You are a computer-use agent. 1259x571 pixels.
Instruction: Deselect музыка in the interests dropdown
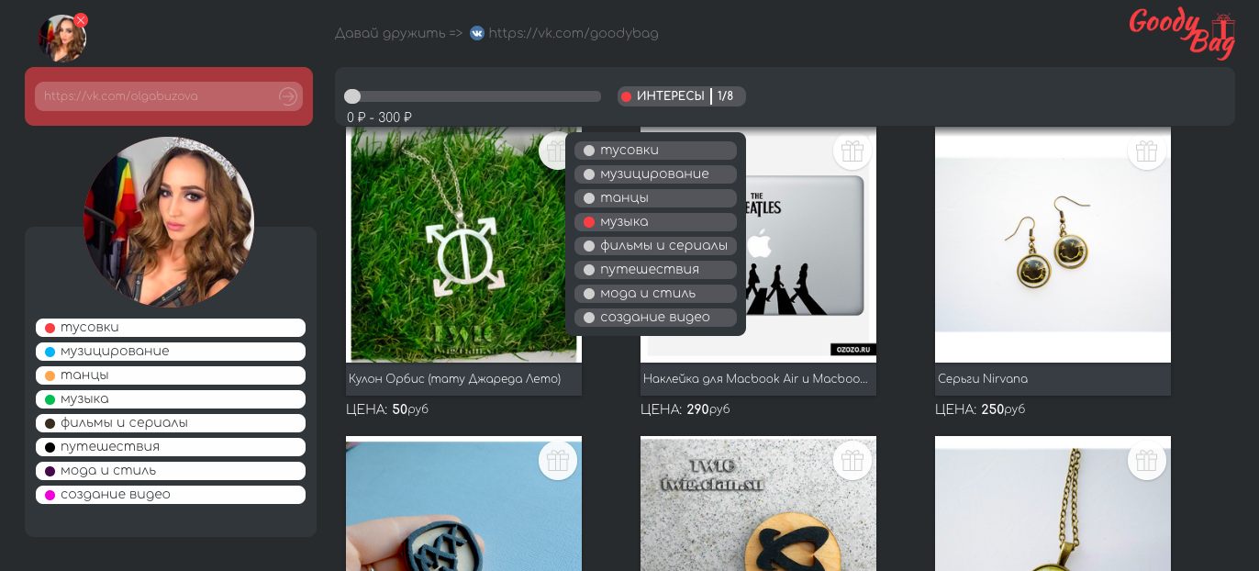click(x=655, y=222)
